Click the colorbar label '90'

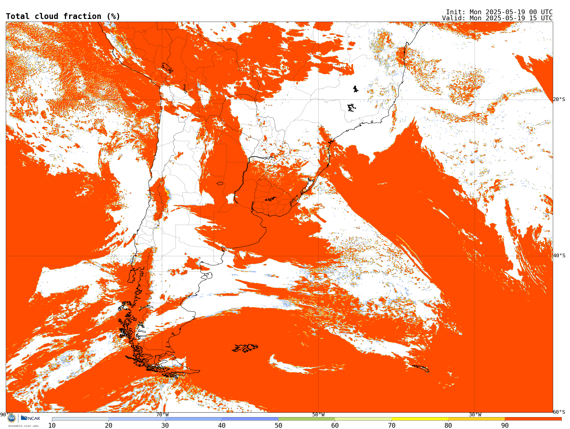click(x=505, y=426)
